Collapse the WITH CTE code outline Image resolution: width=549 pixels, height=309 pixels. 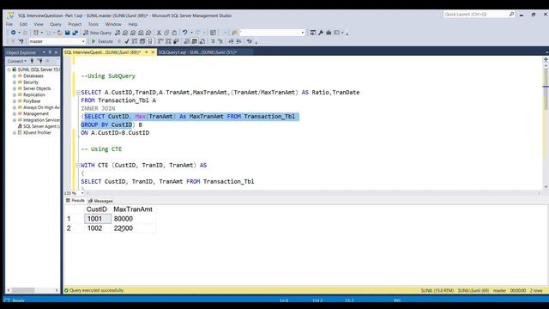click(78, 166)
